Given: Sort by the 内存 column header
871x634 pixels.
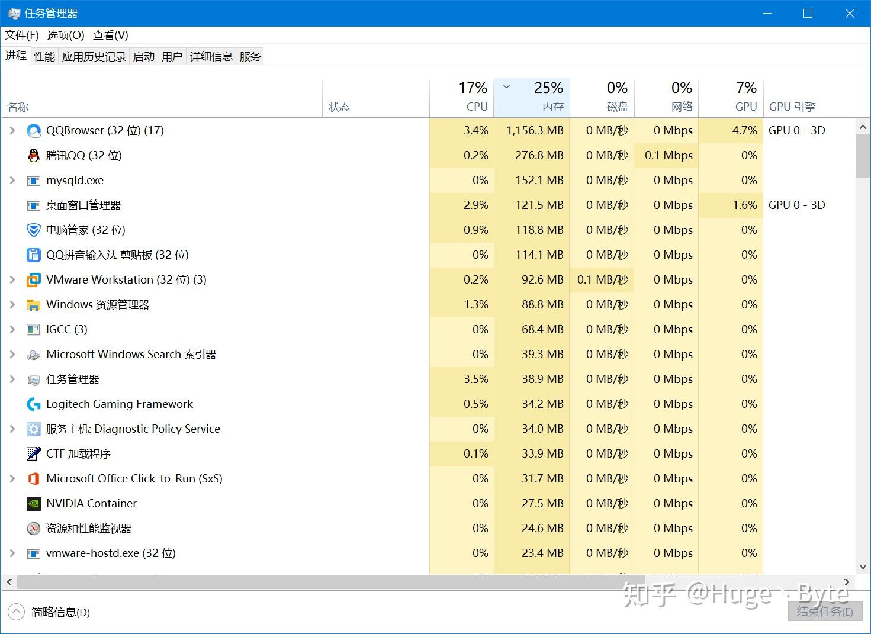Looking at the screenshot, I should (532, 98).
